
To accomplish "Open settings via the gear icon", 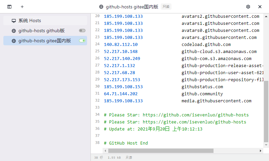I will click(248, 7).
